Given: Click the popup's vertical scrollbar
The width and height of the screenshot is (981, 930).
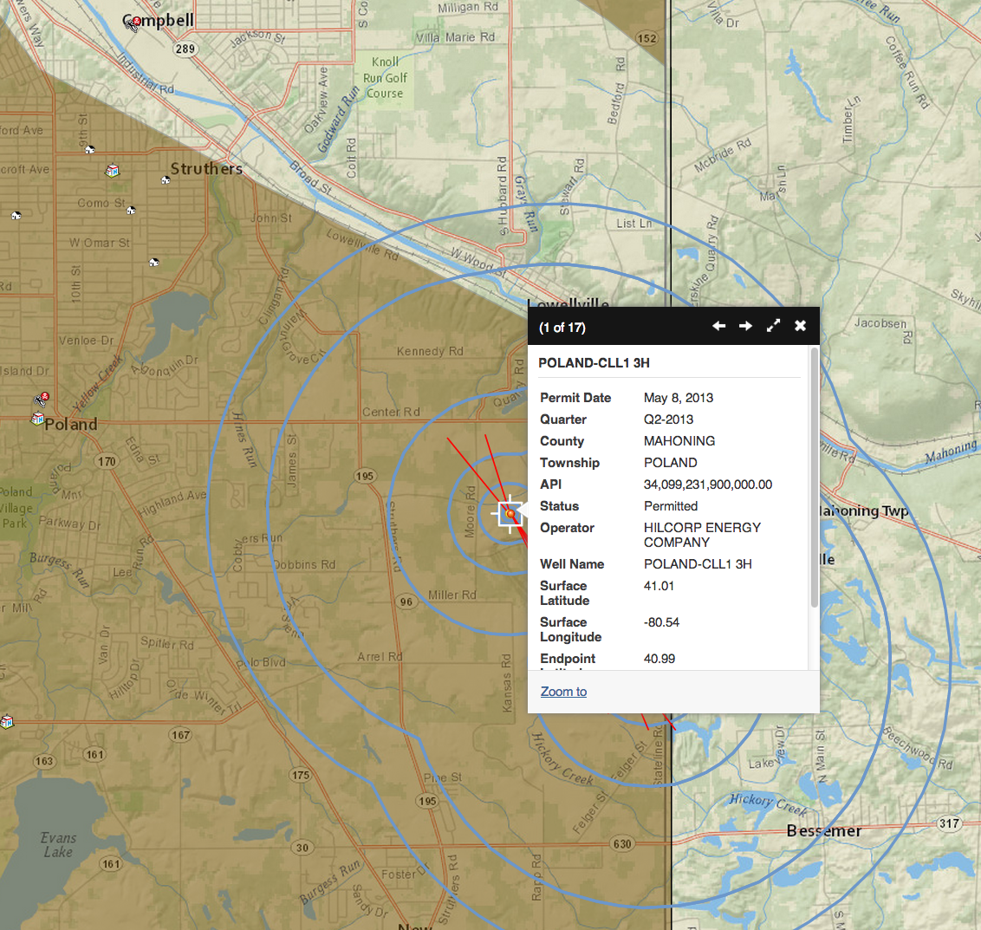Looking at the screenshot, I should coord(814,478).
